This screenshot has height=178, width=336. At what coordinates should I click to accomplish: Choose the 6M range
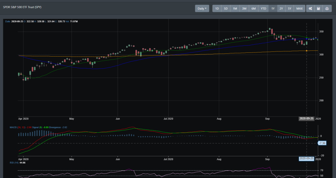254,9
